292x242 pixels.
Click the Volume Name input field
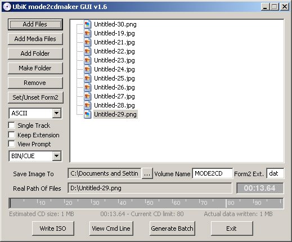[212, 173]
